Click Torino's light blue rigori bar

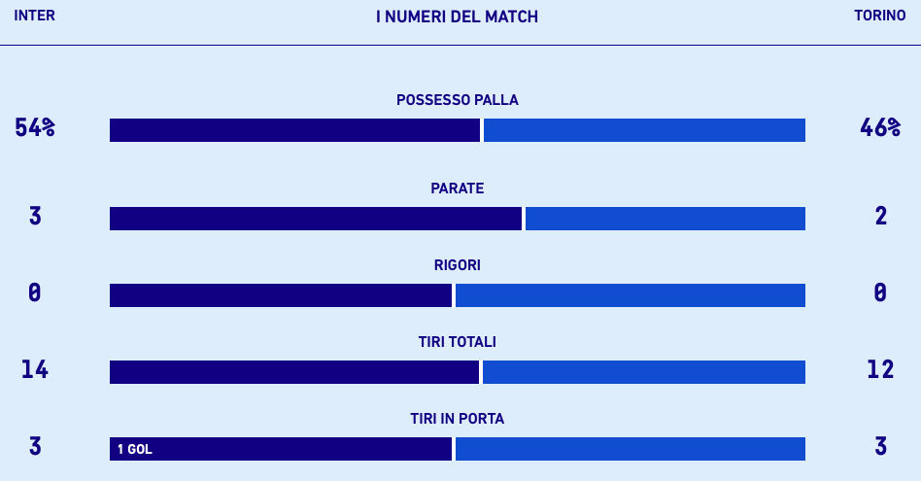point(630,295)
